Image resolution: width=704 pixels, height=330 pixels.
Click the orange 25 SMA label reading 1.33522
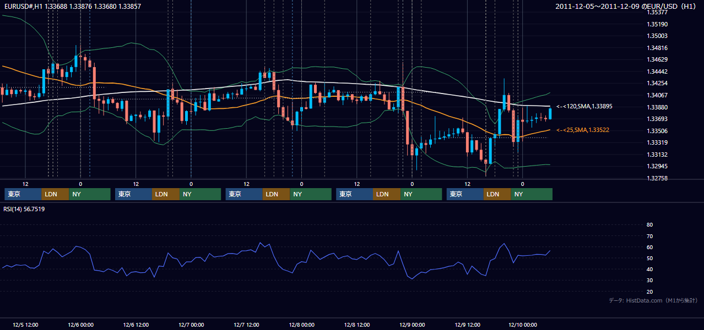click(583, 130)
